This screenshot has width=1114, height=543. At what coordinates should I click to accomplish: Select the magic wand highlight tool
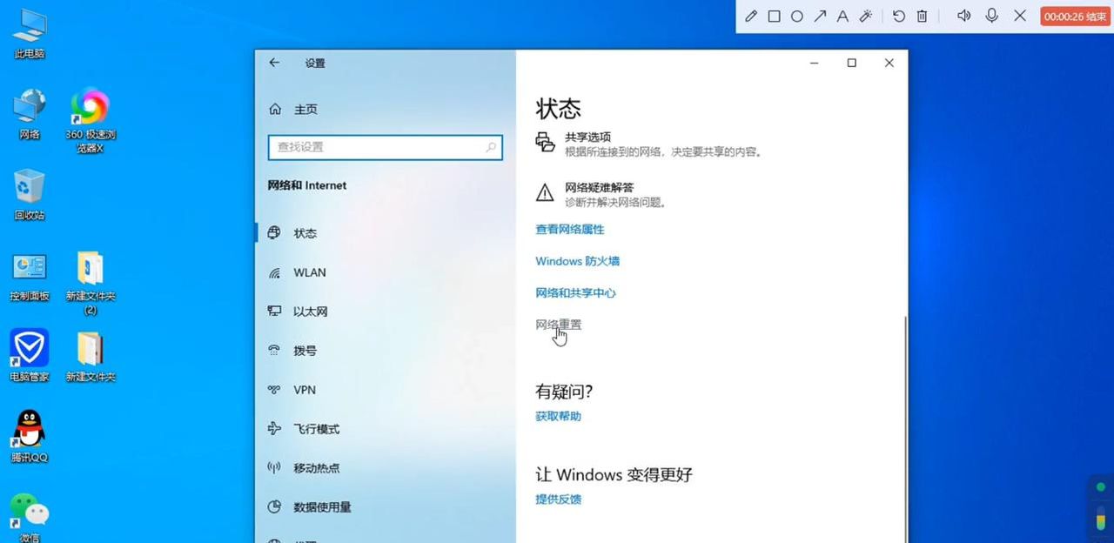pyautogui.click(x=865, y=16)
